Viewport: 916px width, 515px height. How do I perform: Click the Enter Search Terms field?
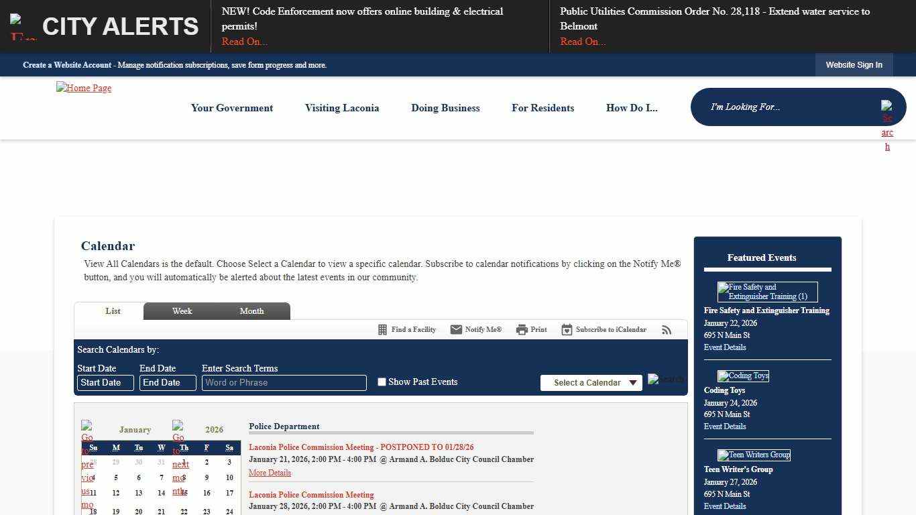(284, 383)
